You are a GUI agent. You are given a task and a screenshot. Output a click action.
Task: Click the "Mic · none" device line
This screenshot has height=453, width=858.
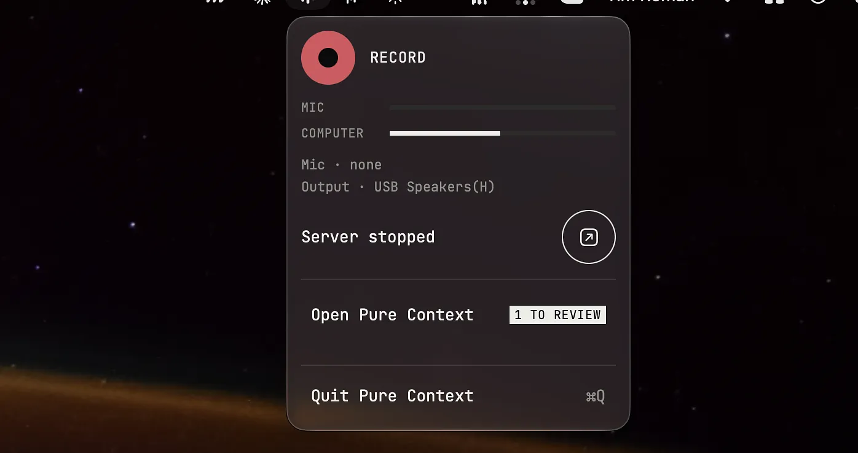coord(341,165)
